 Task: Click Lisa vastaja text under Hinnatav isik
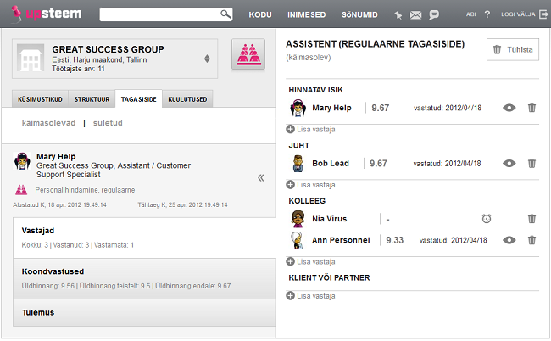pos(316,130)
